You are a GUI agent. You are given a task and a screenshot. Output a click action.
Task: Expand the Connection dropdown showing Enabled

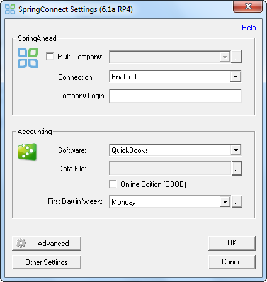[236, 77]
